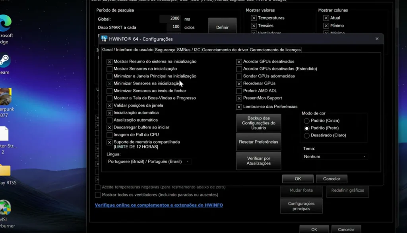
Task: Open the MSI Afterburner desktop icon
Action: 5,208
